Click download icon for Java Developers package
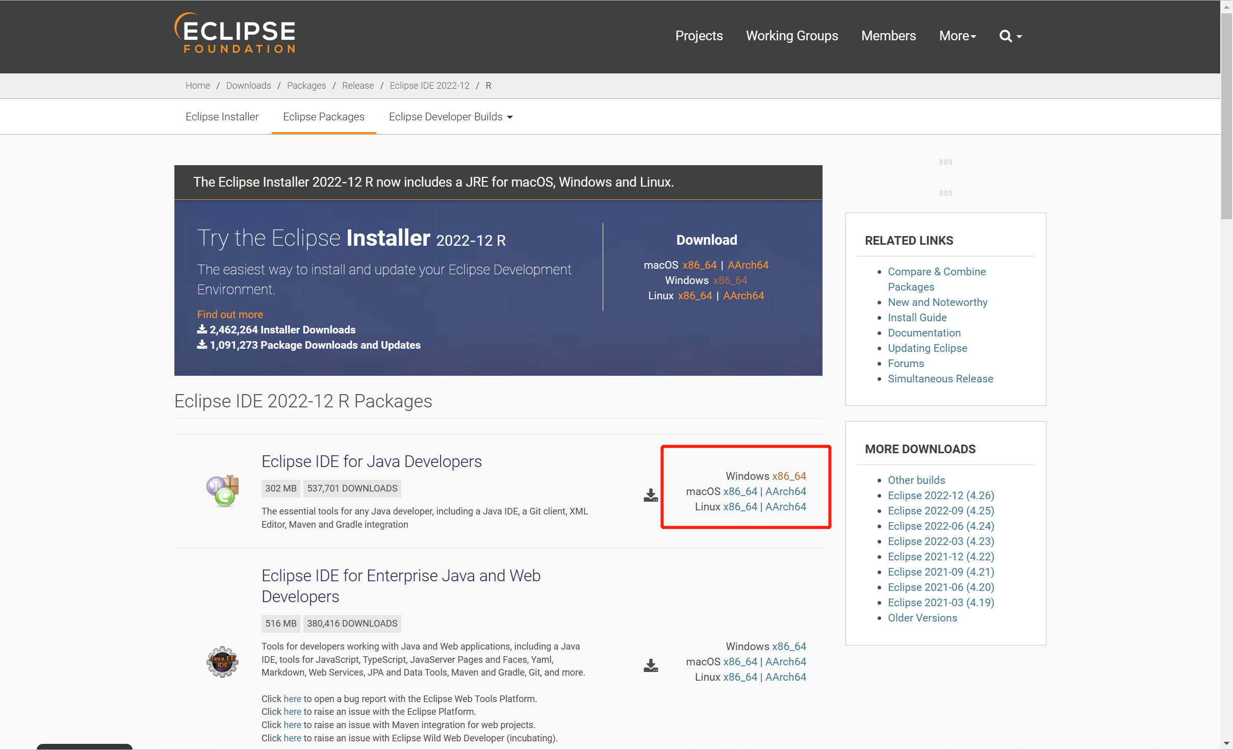The width and height of the screenshot is (1233, 750). coord(650,495)
